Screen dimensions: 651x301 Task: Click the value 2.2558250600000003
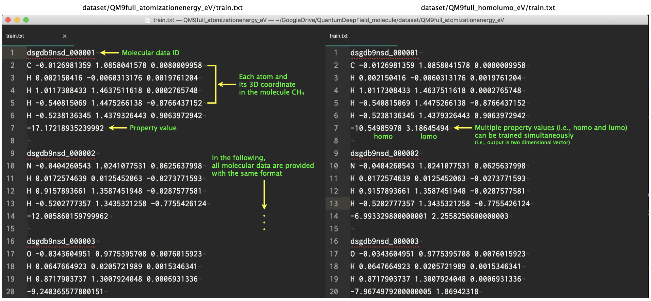470,216
